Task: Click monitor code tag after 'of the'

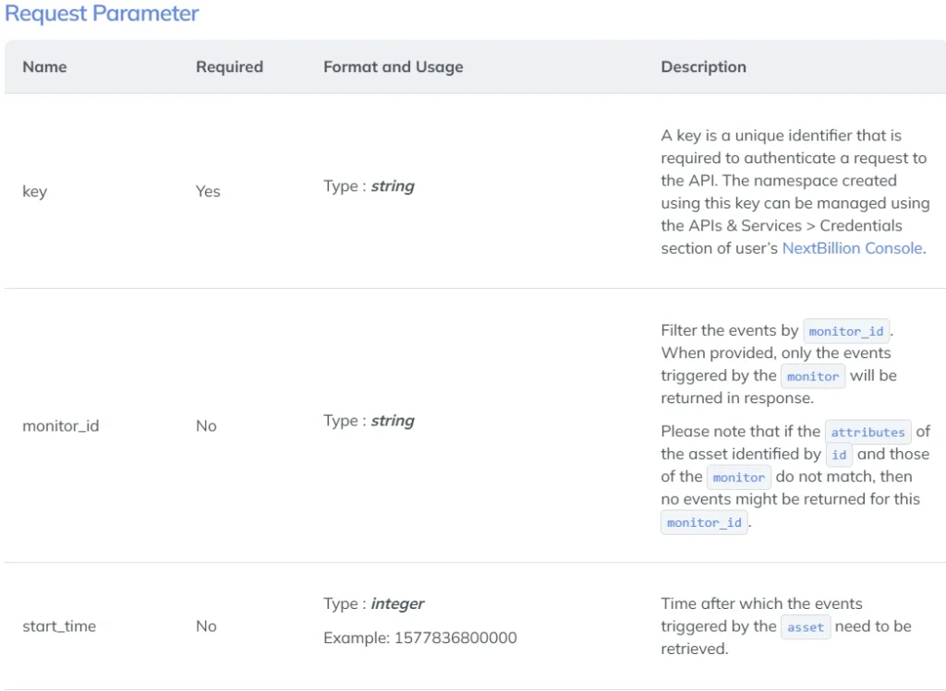Action: 738,477
